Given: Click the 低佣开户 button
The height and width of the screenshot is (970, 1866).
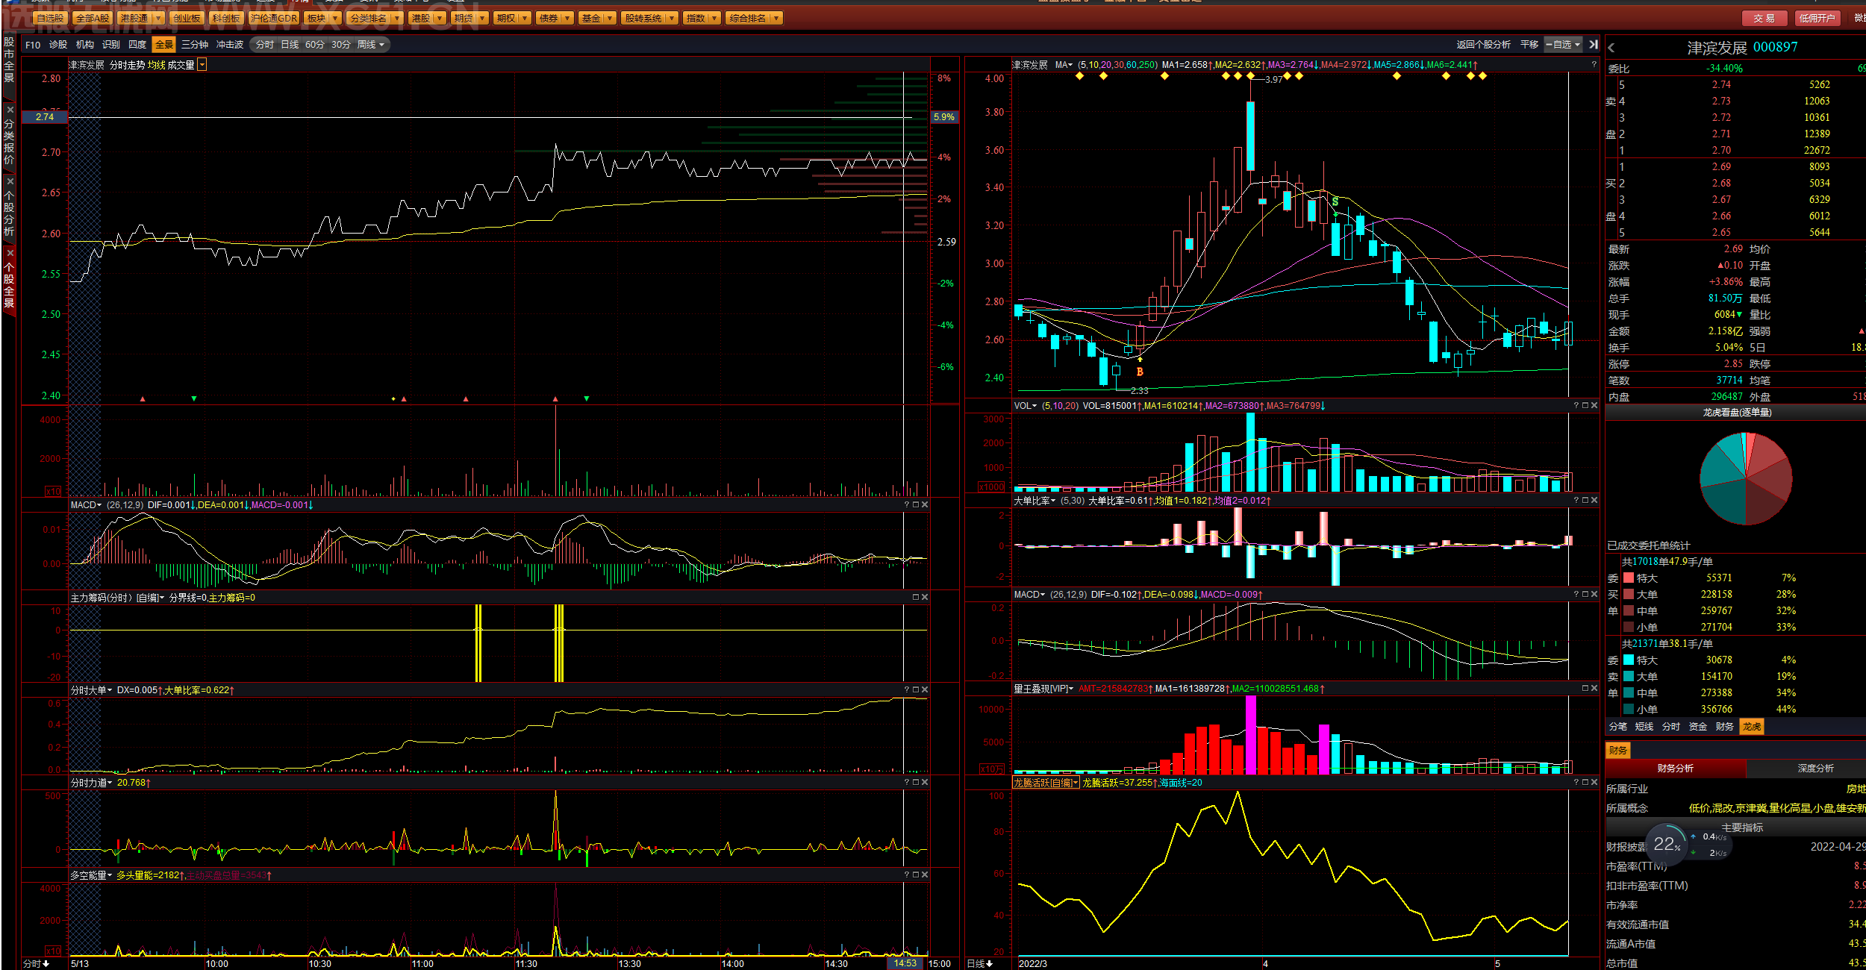Looking at the screenshot, I should click(1817, 19).
